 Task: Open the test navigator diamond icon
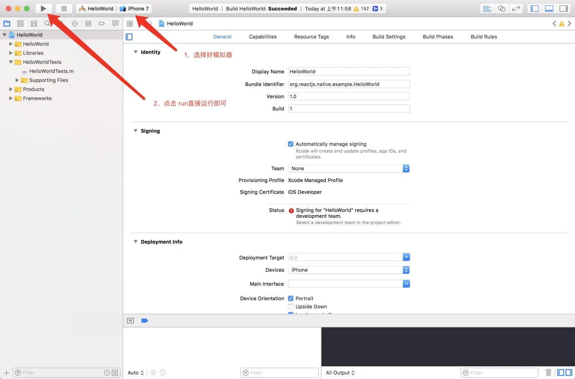(75, 23)
